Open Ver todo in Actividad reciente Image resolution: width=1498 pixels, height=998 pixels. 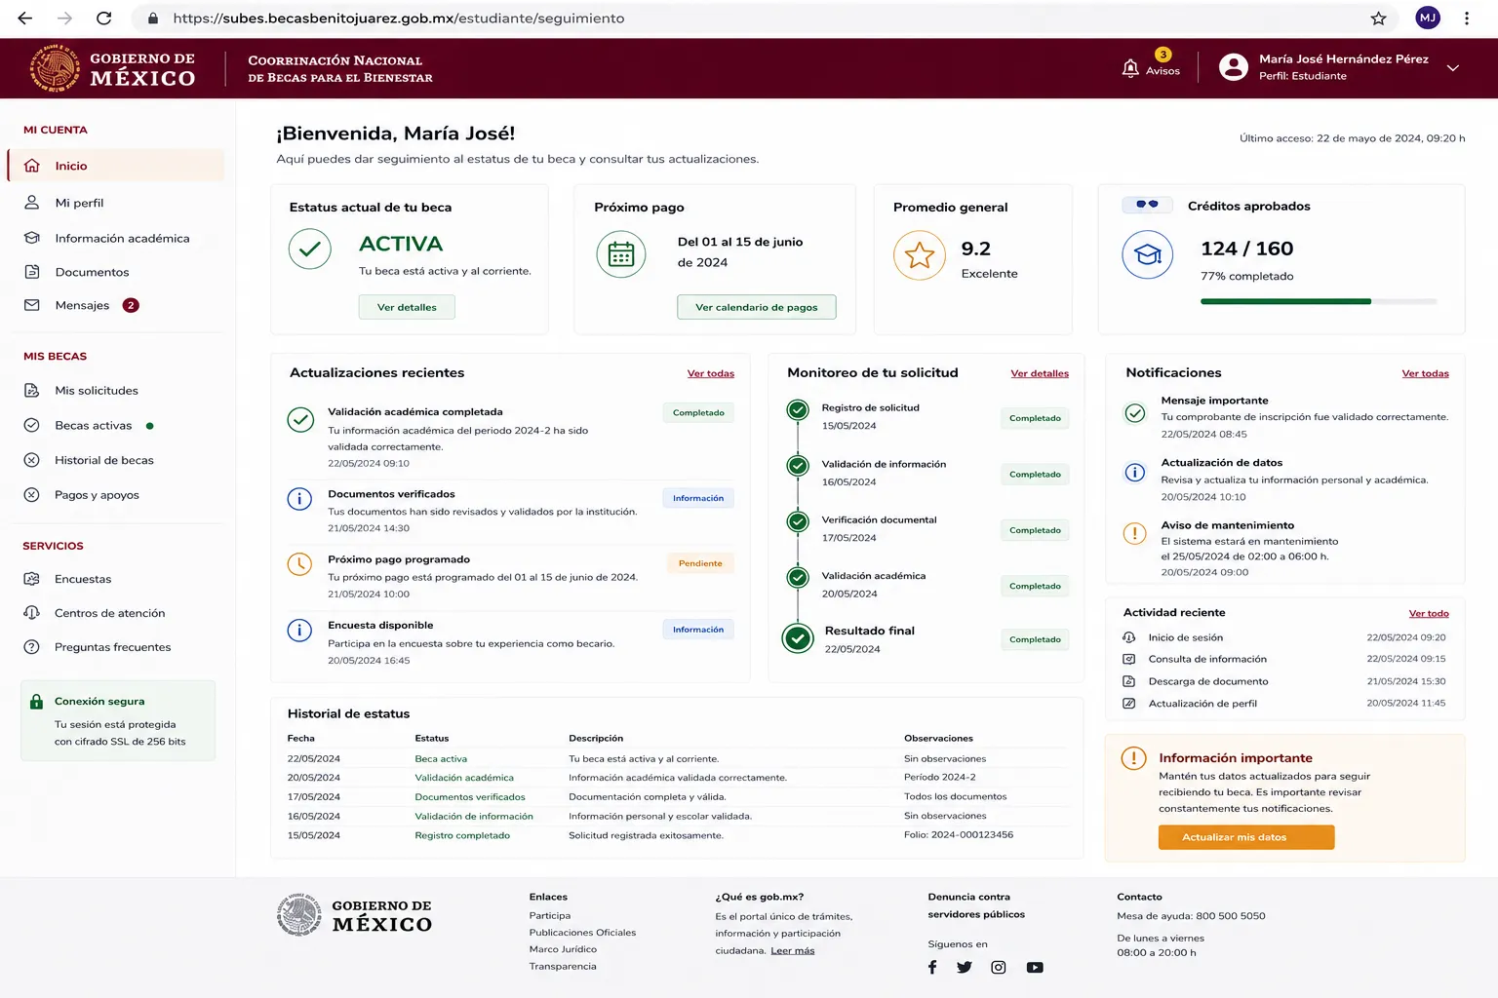[x=1429, y=613]
